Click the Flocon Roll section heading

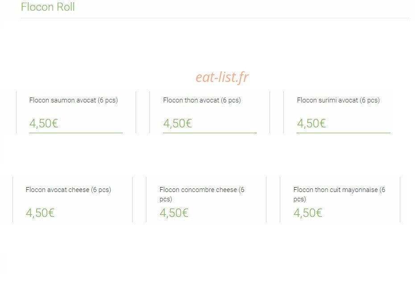click(48, 7)
